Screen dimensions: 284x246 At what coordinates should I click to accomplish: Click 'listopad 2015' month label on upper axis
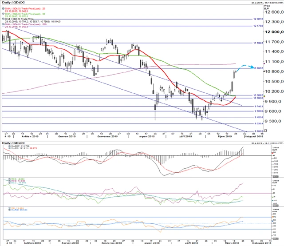[254, 136]
